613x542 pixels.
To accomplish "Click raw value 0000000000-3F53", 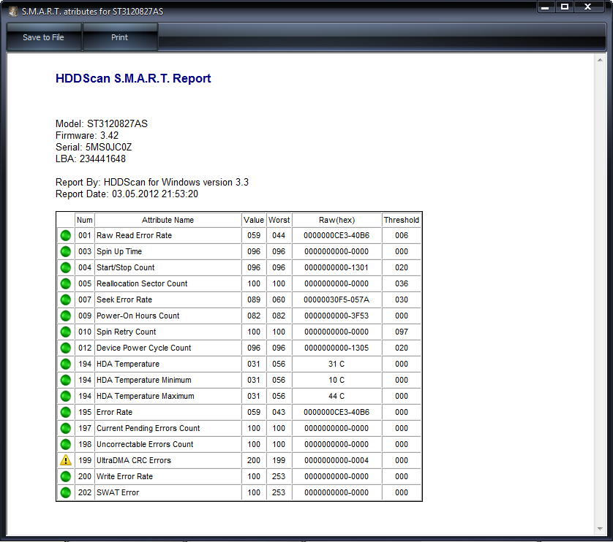I will coord(336,316).
